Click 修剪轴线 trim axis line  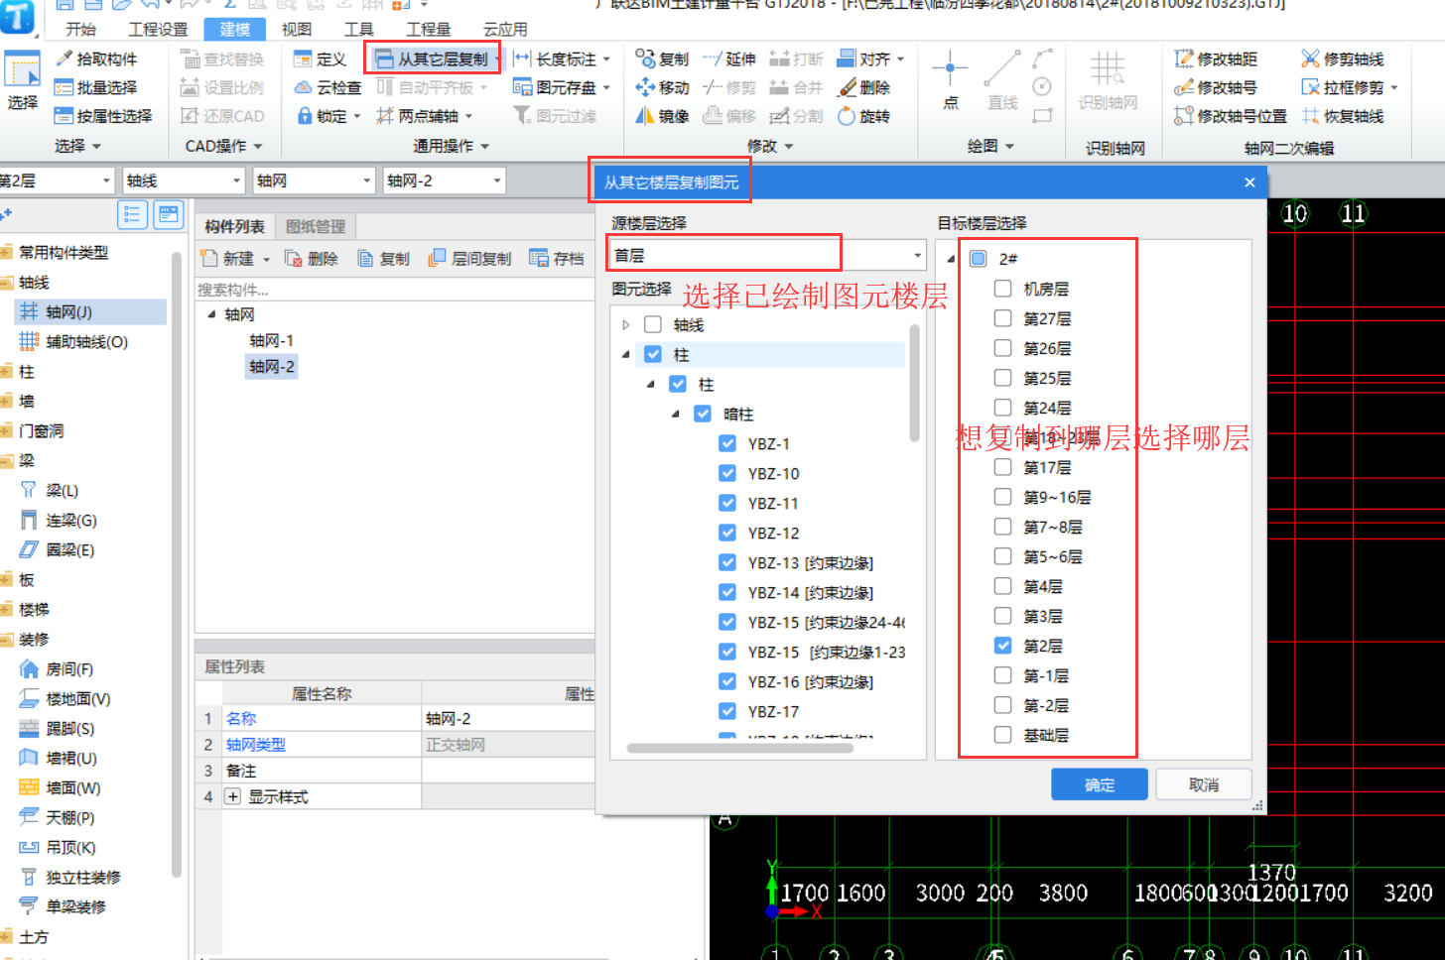(x=1343, y=59)
